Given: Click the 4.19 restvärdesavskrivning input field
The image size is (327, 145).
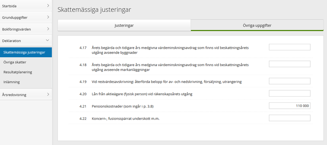Looking at the screenshot, I should point(289,81).
